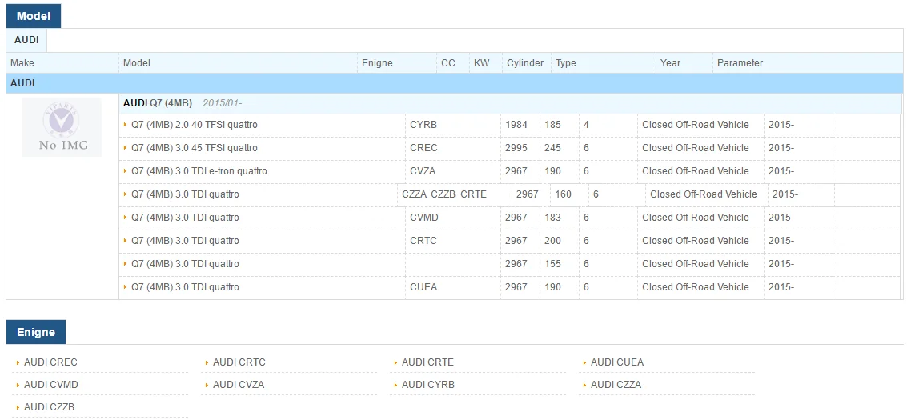Viewport: 907px width, 420px height.
Task: Open the AUDI CVZA engine link
Action: click(x=239, y=385)
